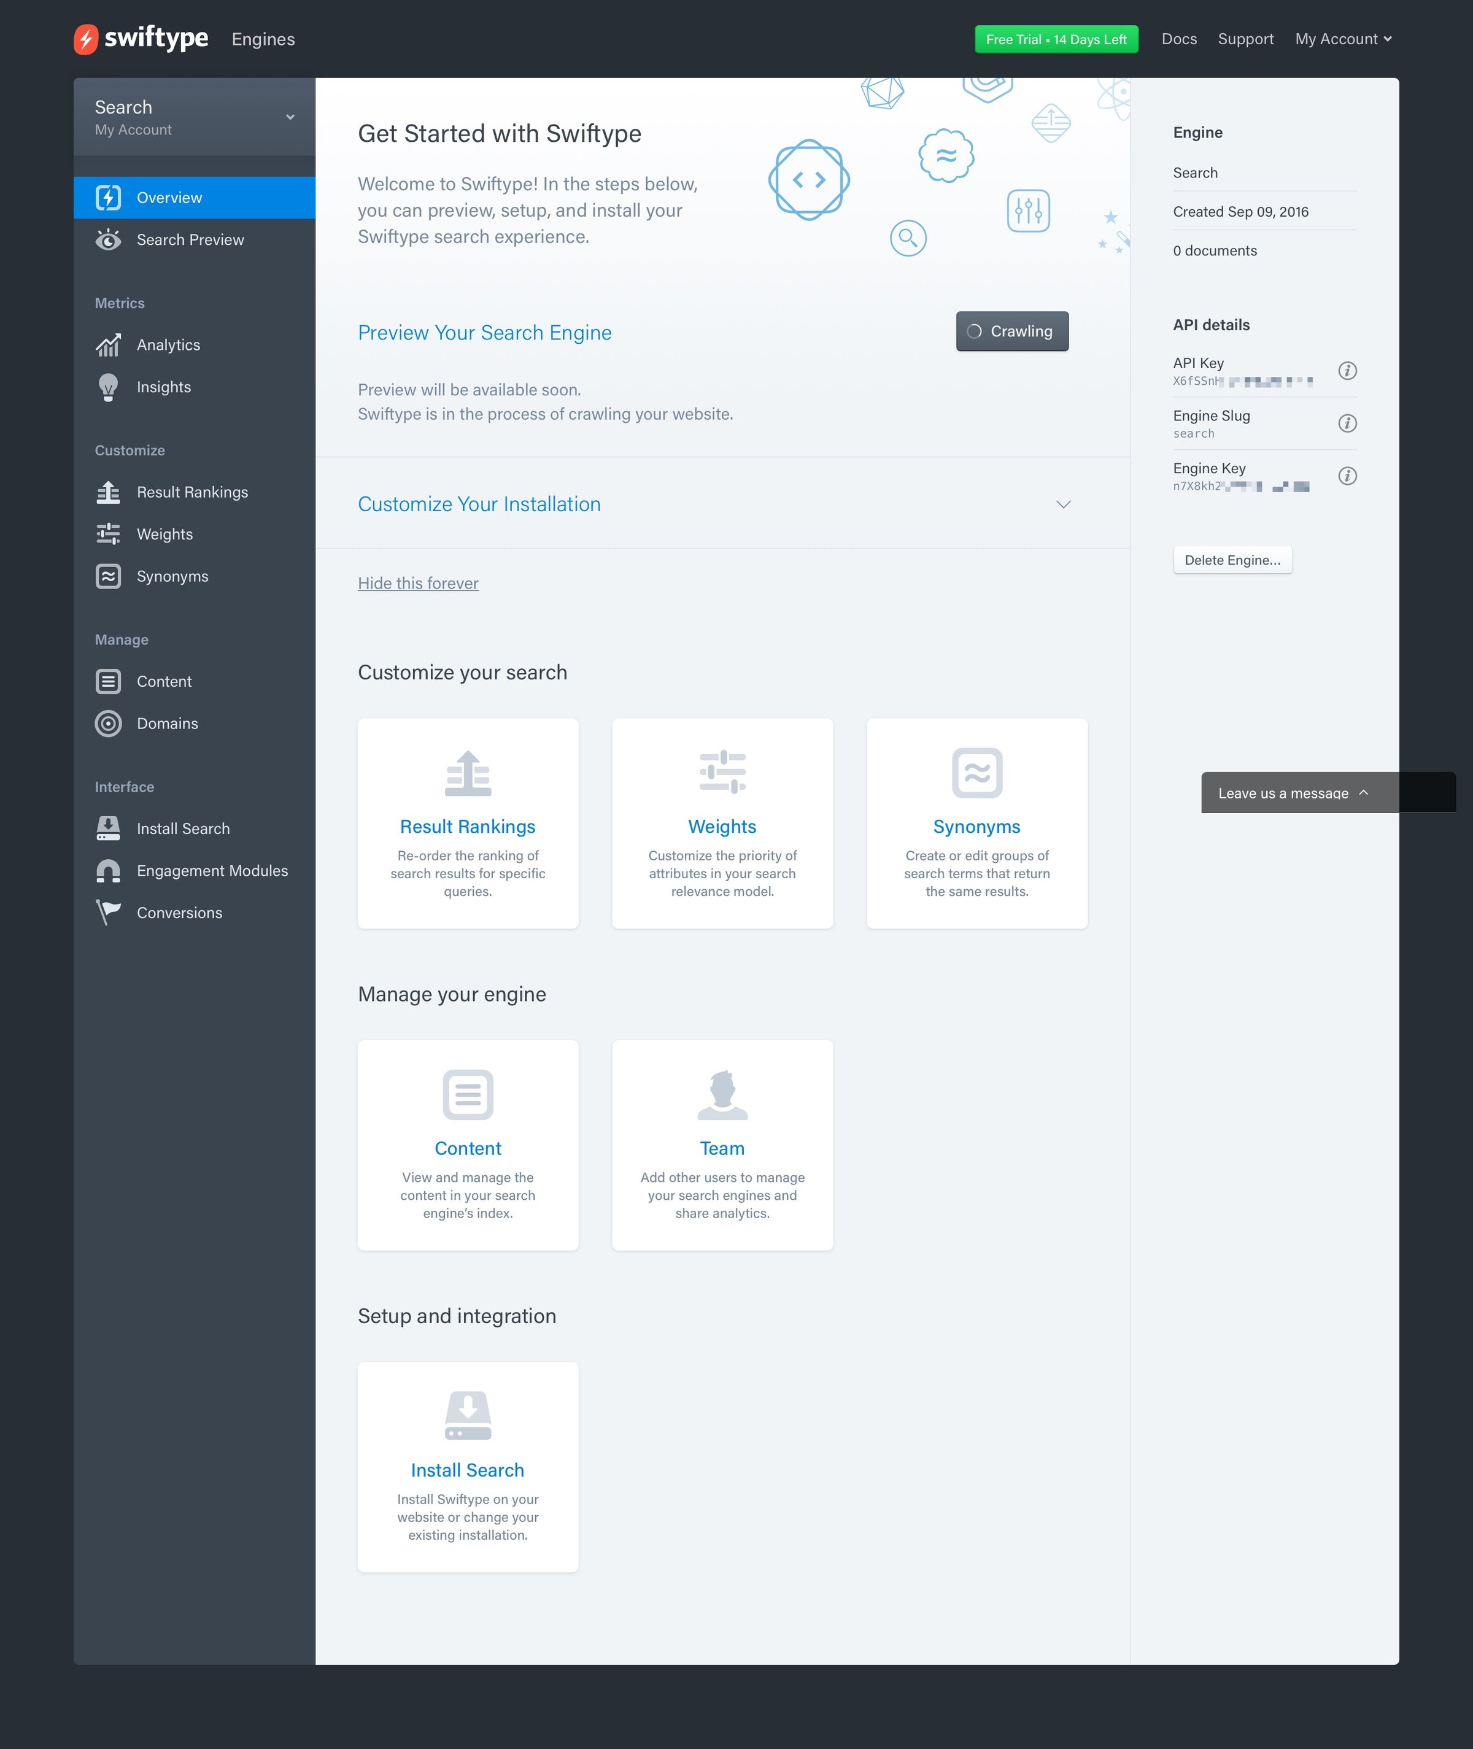
Task: Open Support in the top navigation
Action: tap(1246, 39)
